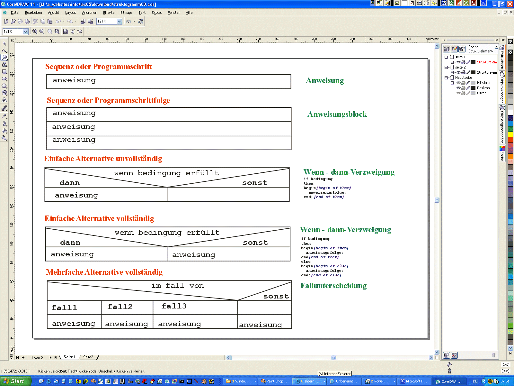The image size is (514, 386).
Task: Select the Shape edit tool
Action: coord(4,50)
